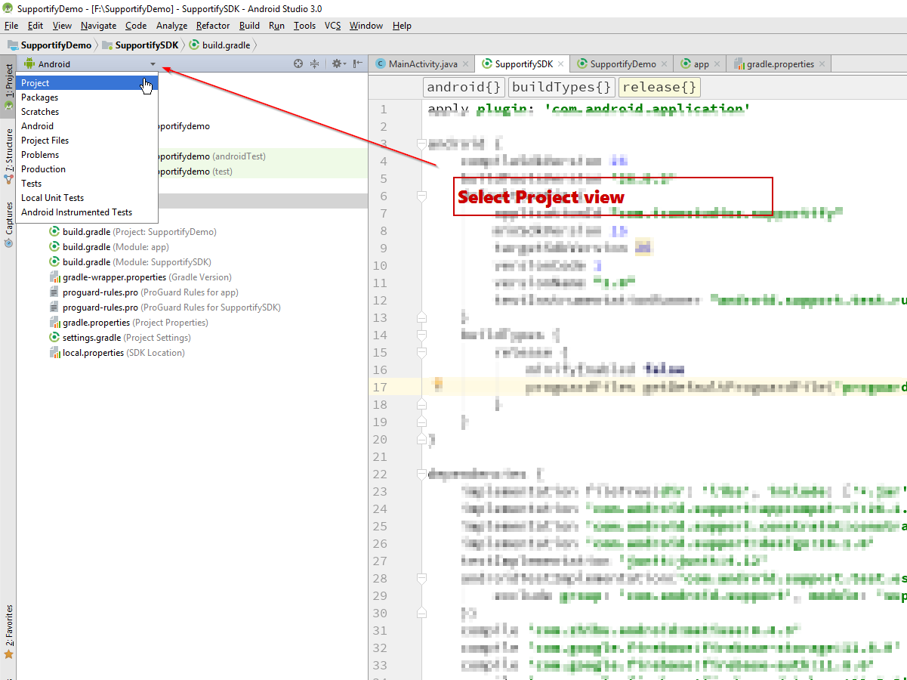Image resolution: width=907 pixels, height=680 pixels.
Task: Click the fold marker at line 30
Action: (x=421, y=613)
